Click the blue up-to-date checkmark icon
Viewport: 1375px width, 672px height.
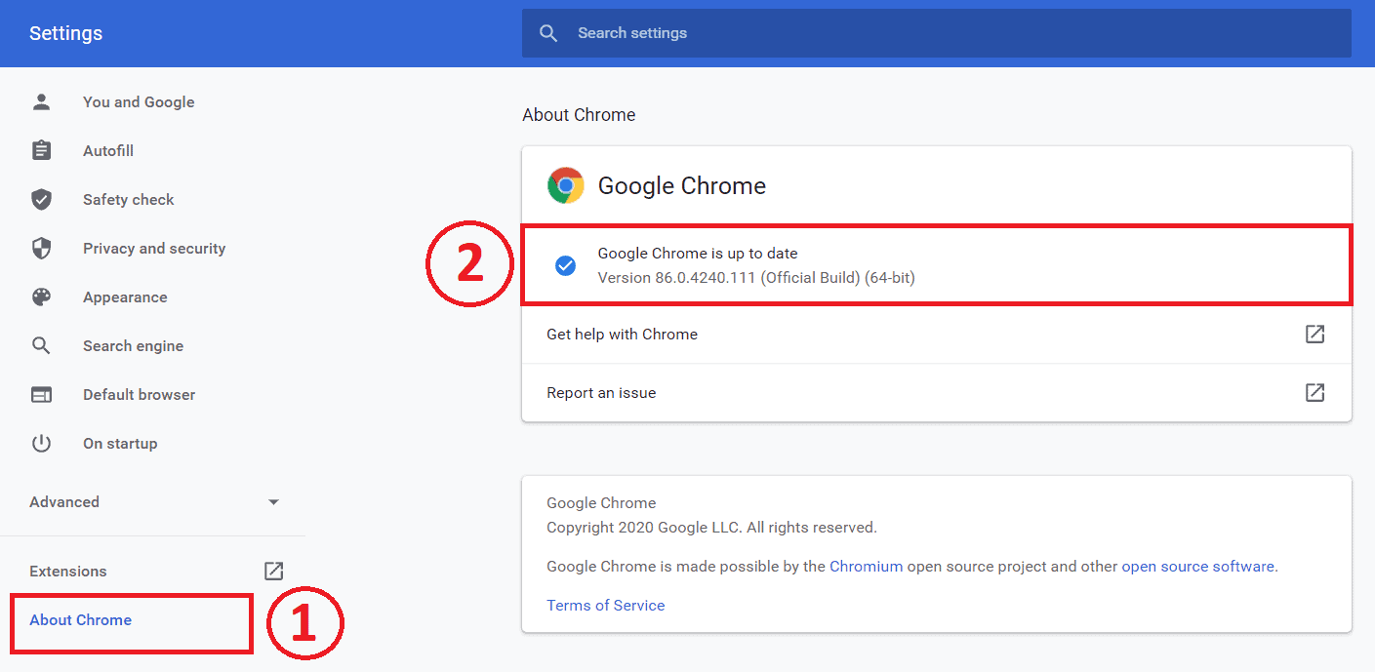pyautogui.click(x=565, y=265)
